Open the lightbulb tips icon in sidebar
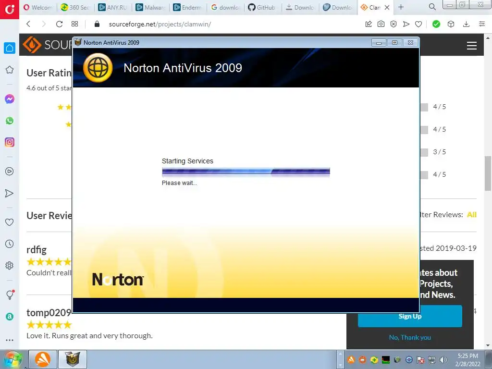This screenshot has width=492, height=369. 10,295
